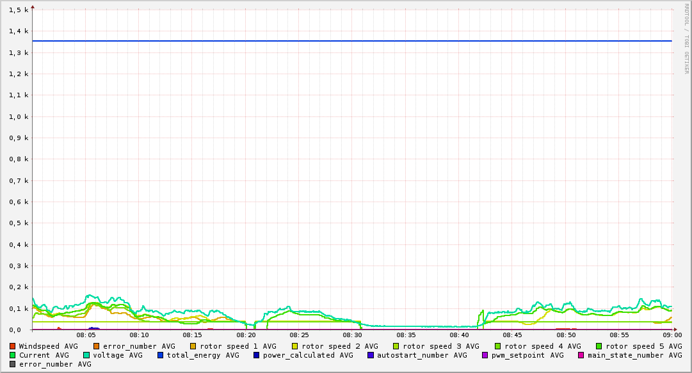Click the 0,6 k y-axis label
The image size is (692, 373).
click(x=19, y=202)
